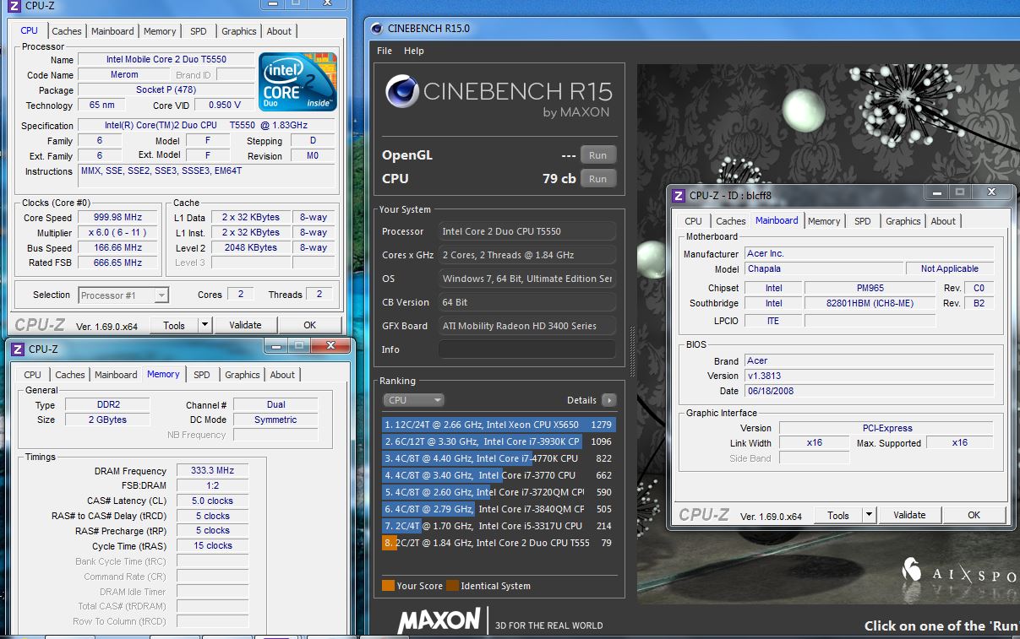The width and height of the screenshot is (1020, 639).
Task: Switch to SPD tab in CPU-Z Memory window
Action: tap(202, 375)
